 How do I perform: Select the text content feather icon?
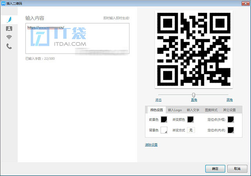(x=9, y=20)
